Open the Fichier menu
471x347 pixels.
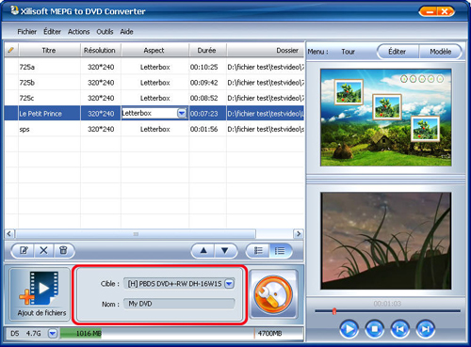click(27, 32)
